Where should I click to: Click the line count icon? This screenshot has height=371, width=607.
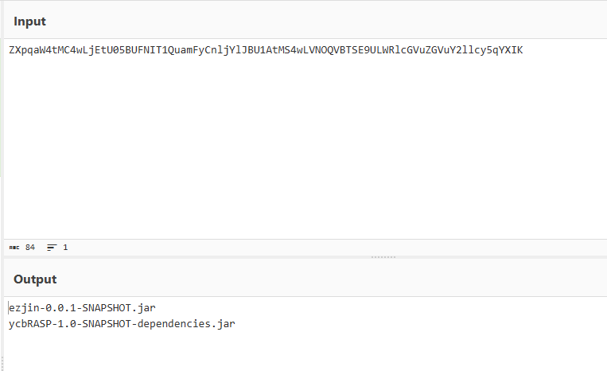pyautogui.click(x=52, y=248)
